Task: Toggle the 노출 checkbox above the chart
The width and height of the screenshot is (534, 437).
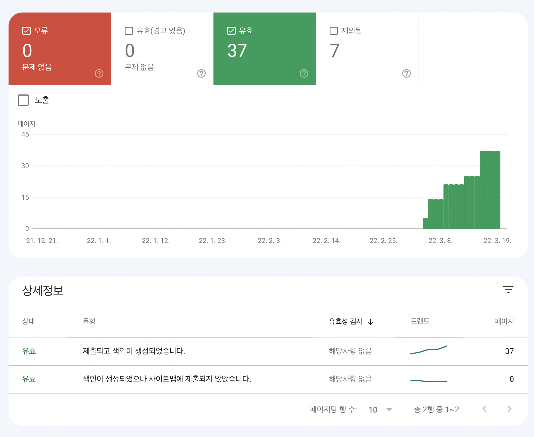Action: click(23, 100)
